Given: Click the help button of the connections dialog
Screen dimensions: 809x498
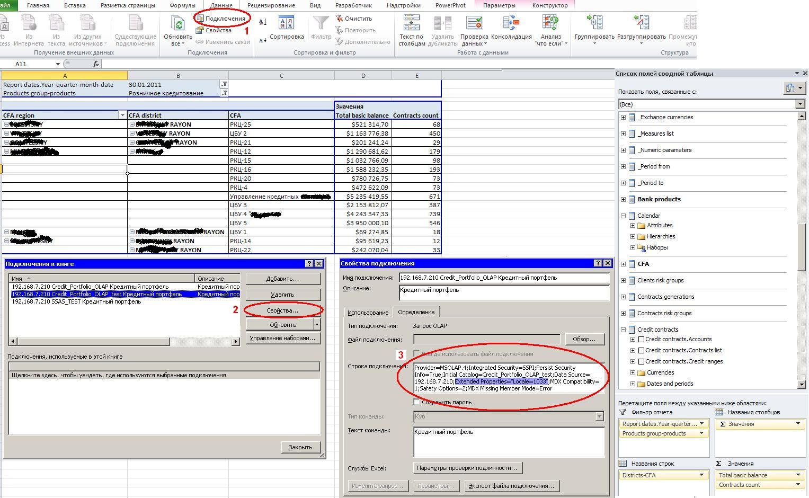Looking at the screenshot, I should [309, 264].
